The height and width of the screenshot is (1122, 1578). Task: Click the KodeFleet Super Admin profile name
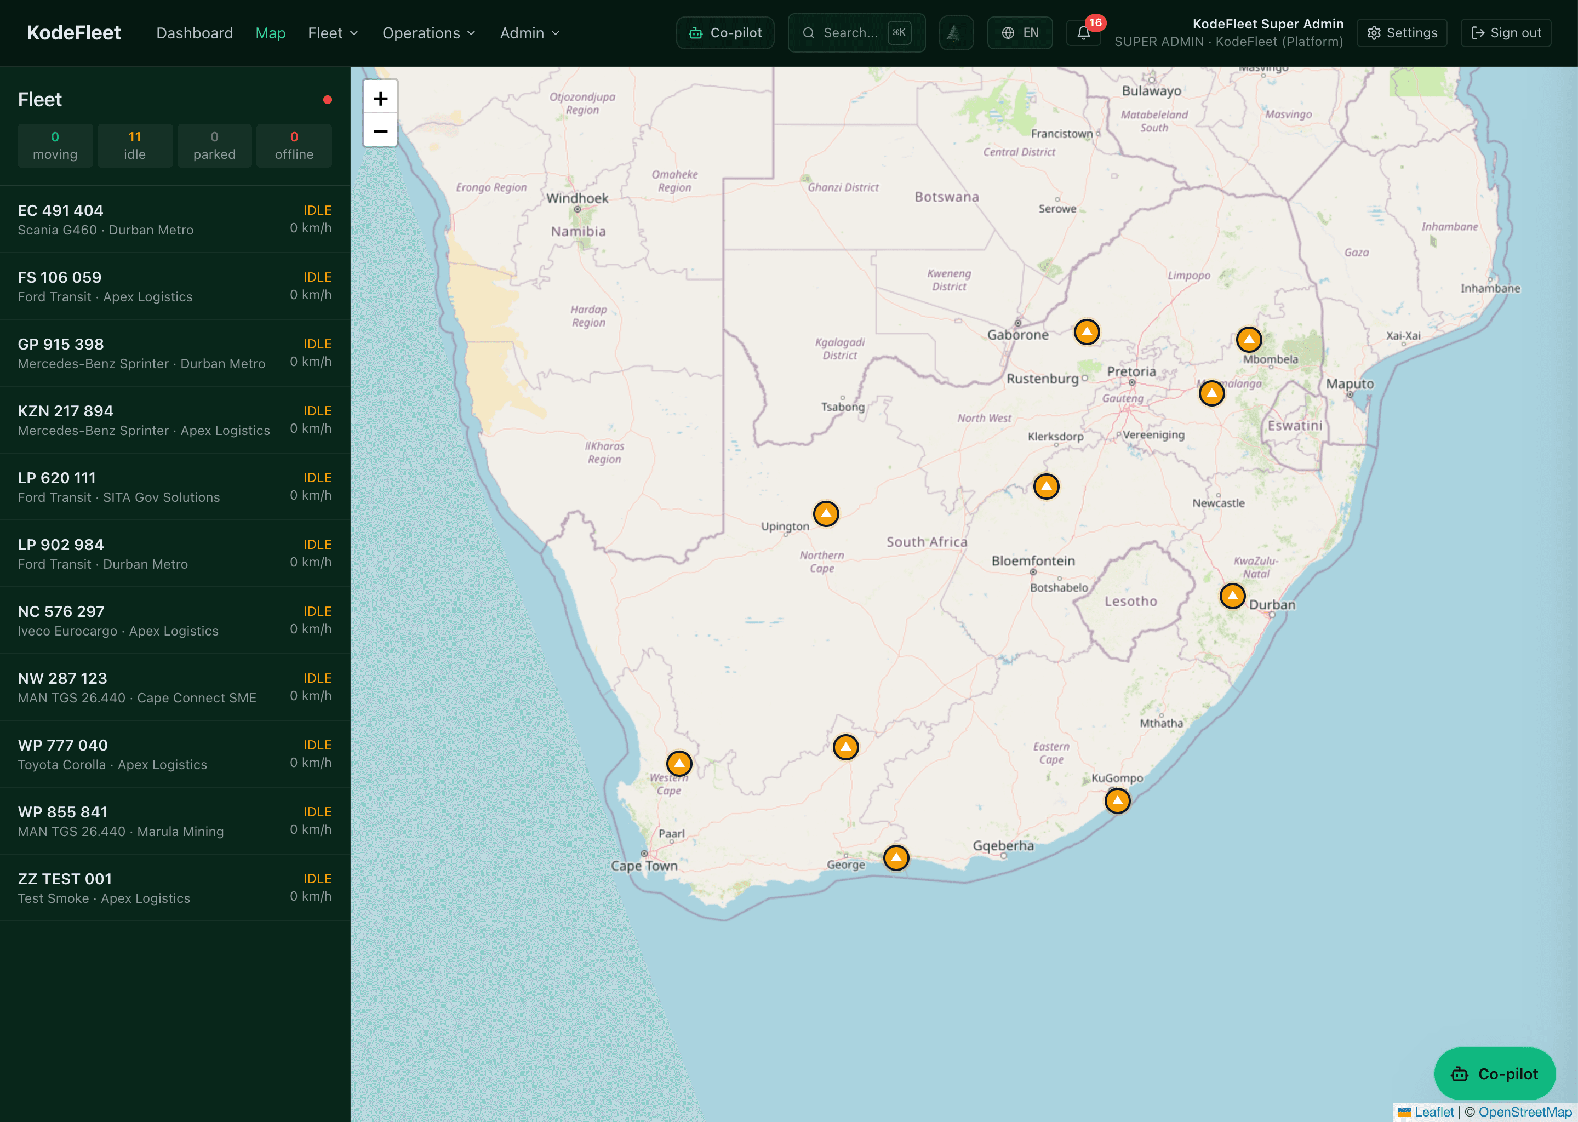(x=1268, y=24)
